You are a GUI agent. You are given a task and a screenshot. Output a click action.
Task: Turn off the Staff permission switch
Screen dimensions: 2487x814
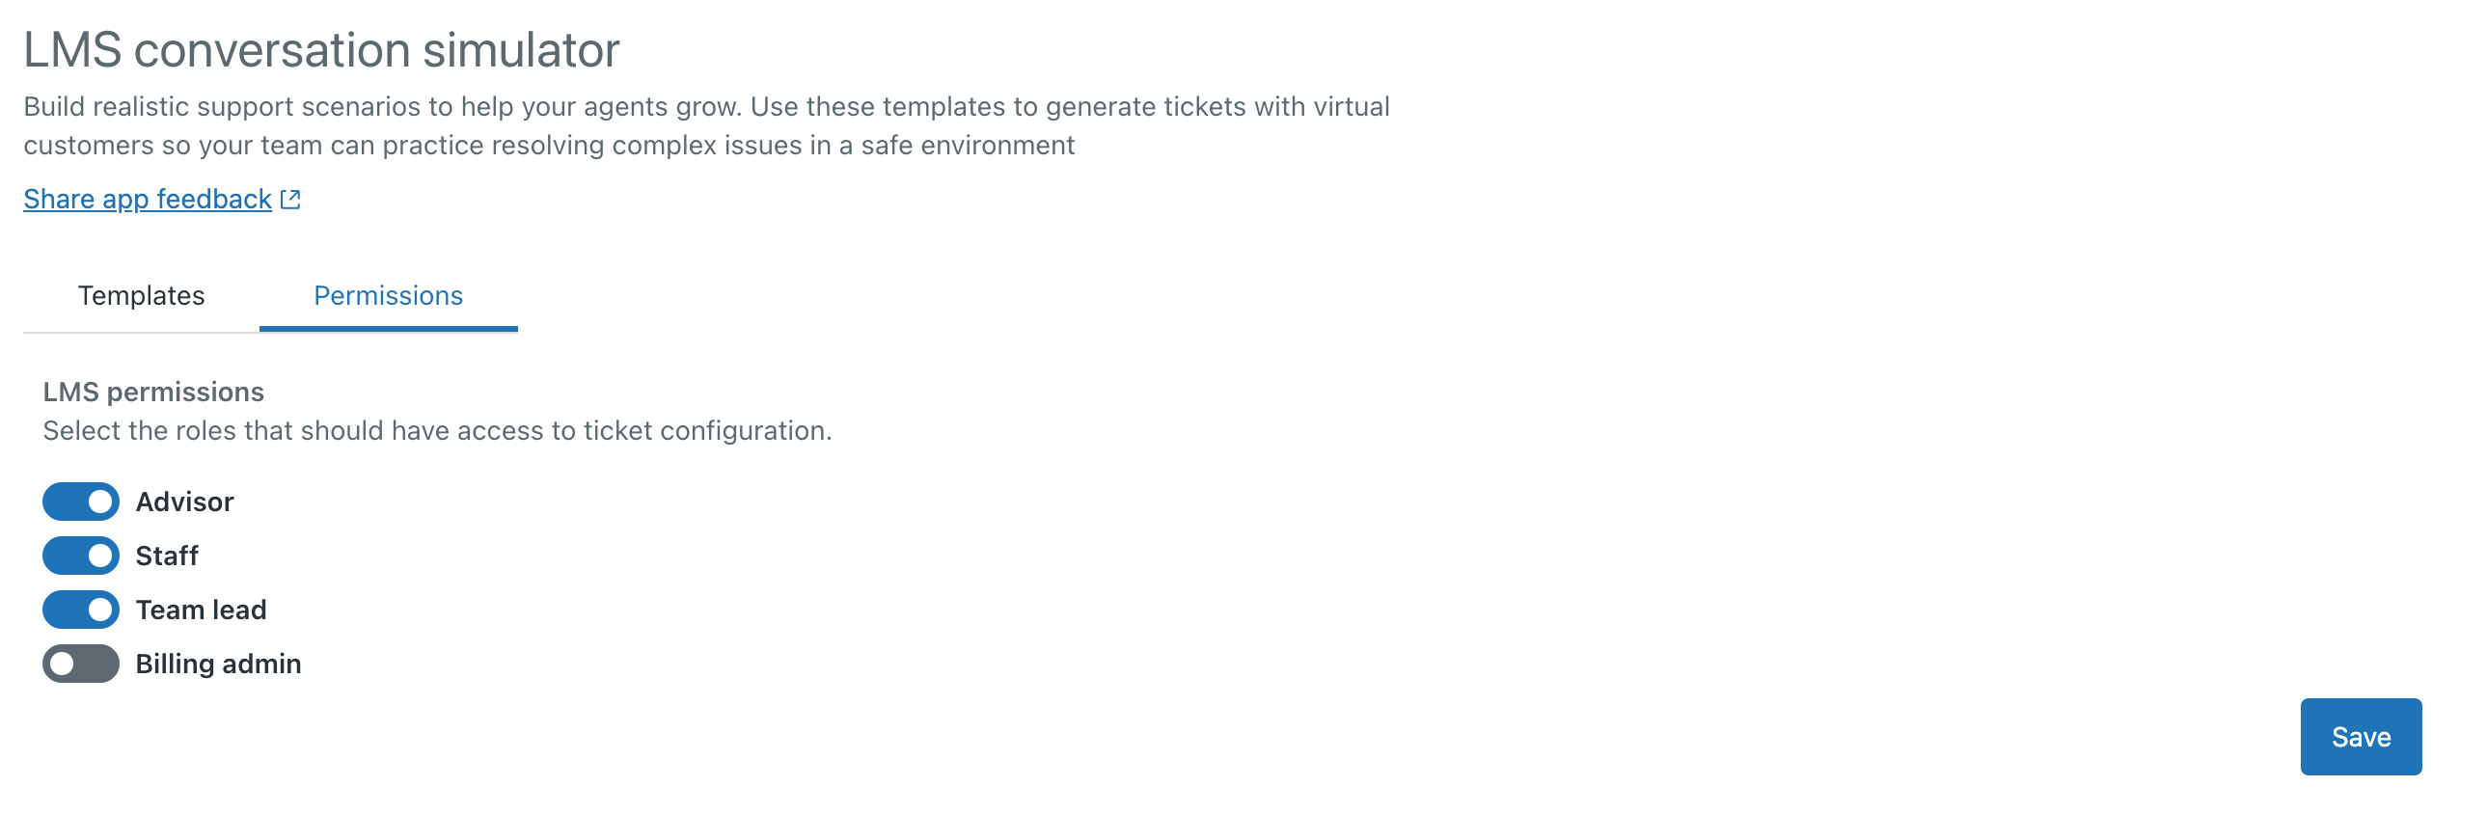coord(81,556)
